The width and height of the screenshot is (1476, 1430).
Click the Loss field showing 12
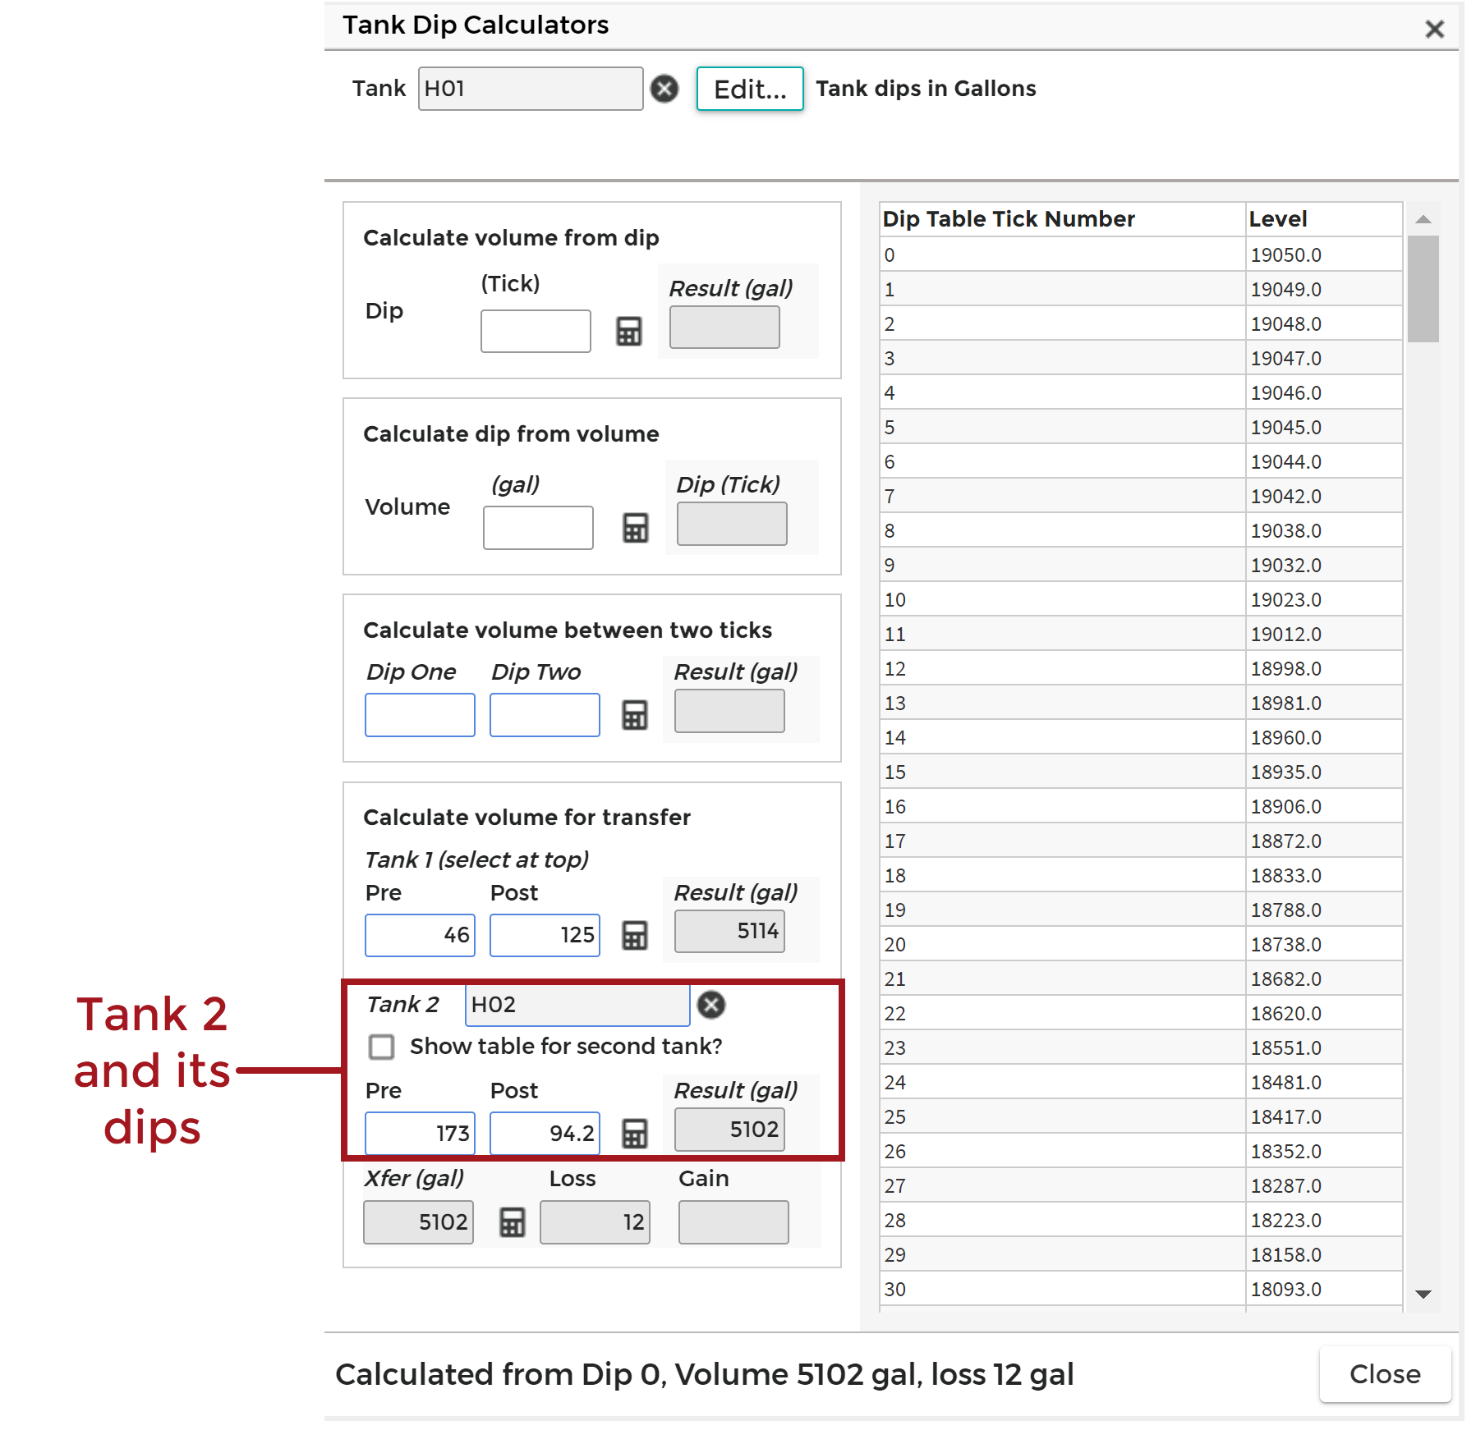595,1222
